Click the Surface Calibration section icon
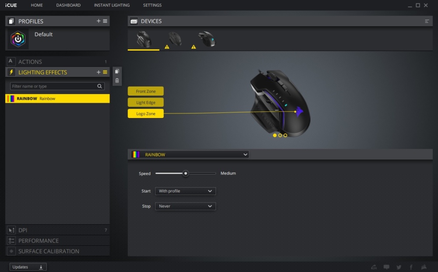 (11, 251)
